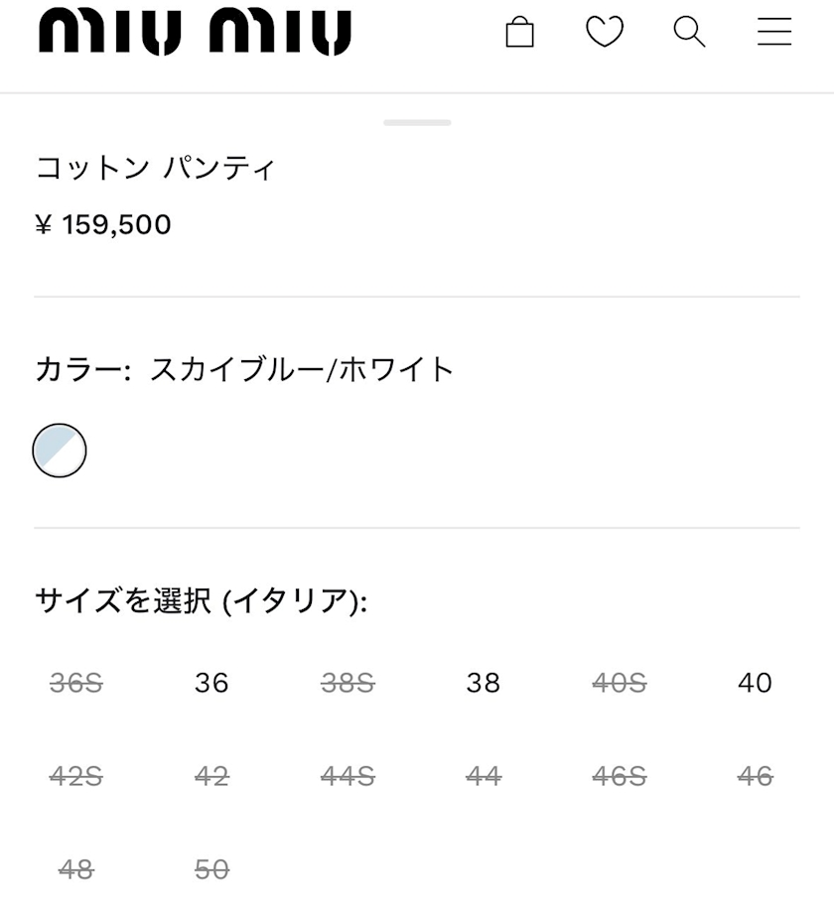Click the sold-out size 48

[76, 870]
